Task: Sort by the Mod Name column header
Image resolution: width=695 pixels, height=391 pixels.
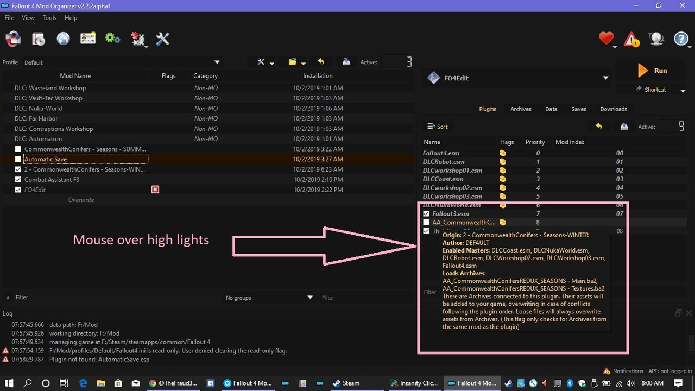Action: click(75, 76)
